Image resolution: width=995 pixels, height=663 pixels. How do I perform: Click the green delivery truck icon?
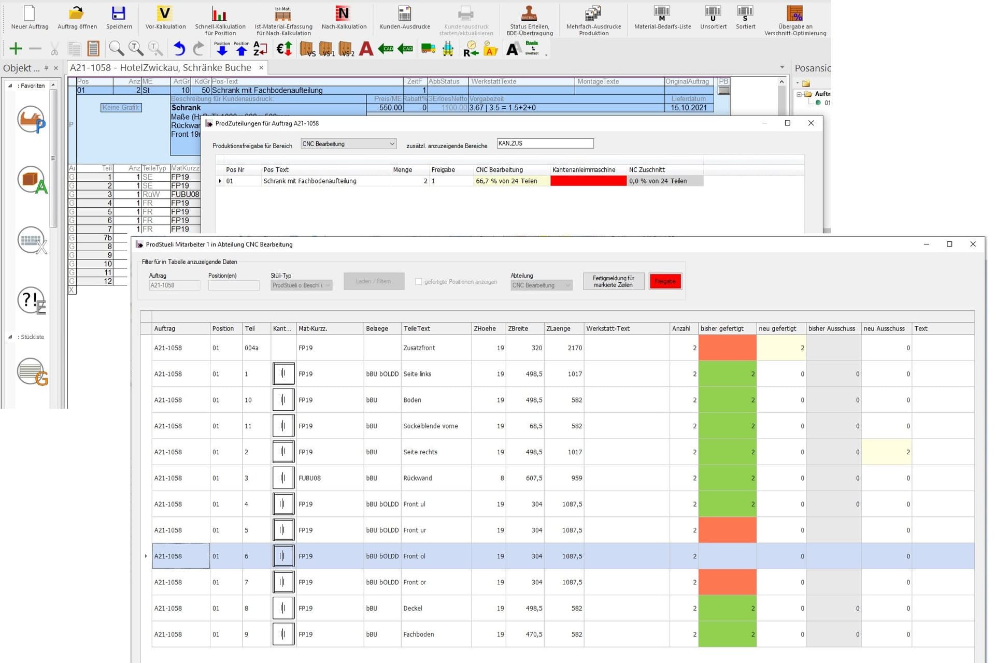(428, 49)
